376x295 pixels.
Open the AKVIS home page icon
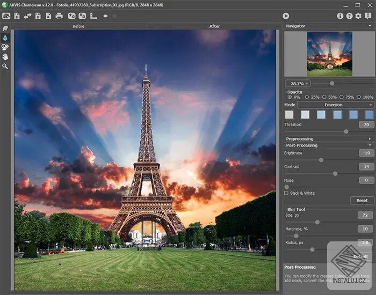6,16
